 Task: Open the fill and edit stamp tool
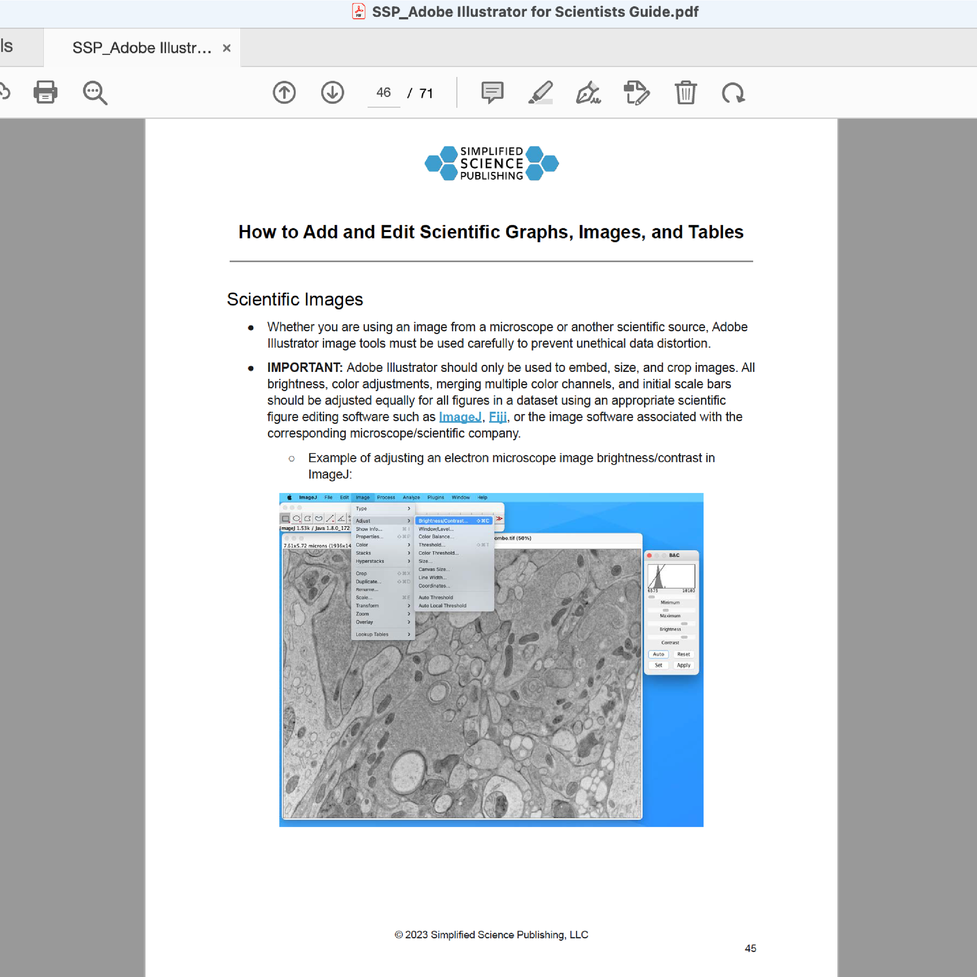pos(637,93)
